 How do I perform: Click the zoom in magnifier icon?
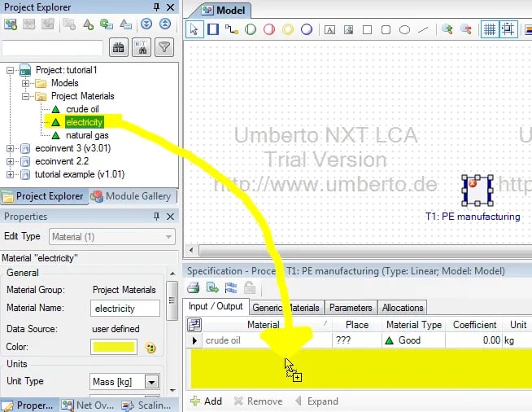[447, 29]
